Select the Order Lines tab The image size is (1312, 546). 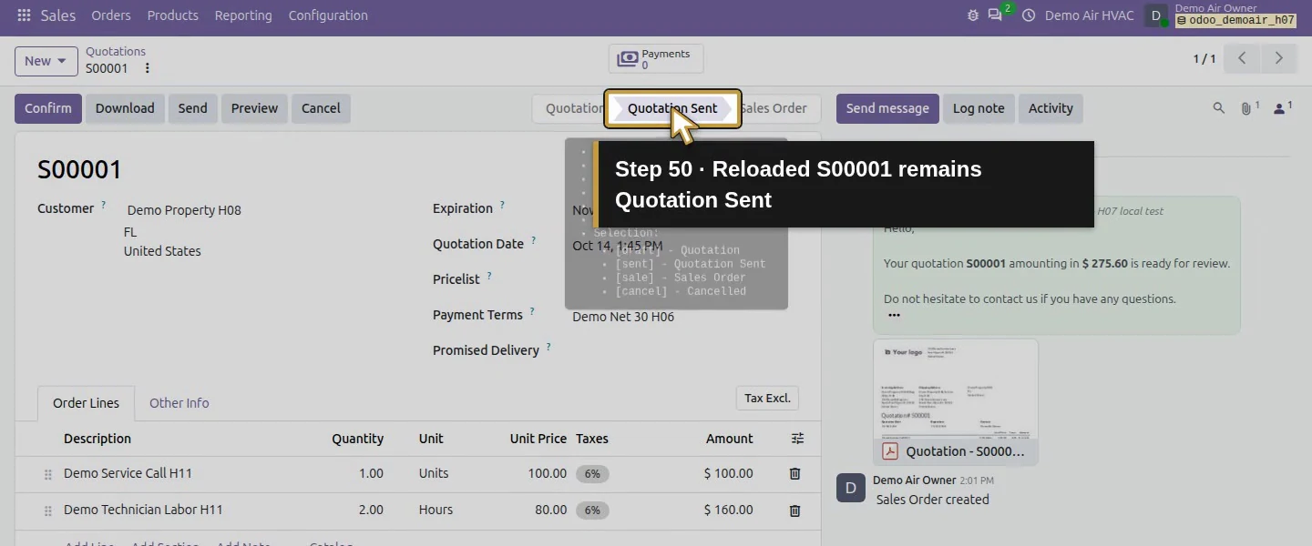pos(86,403)
